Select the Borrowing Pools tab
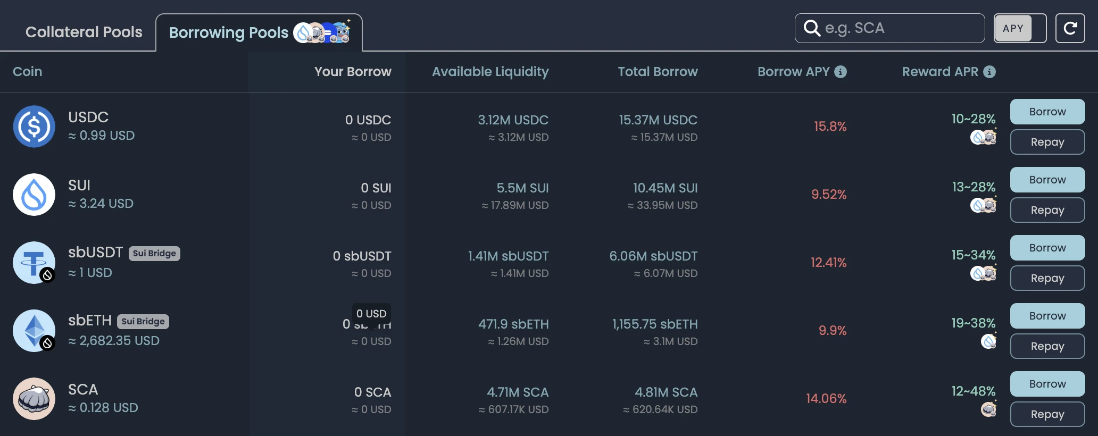The image size is (1098, 436). [229, 33]
